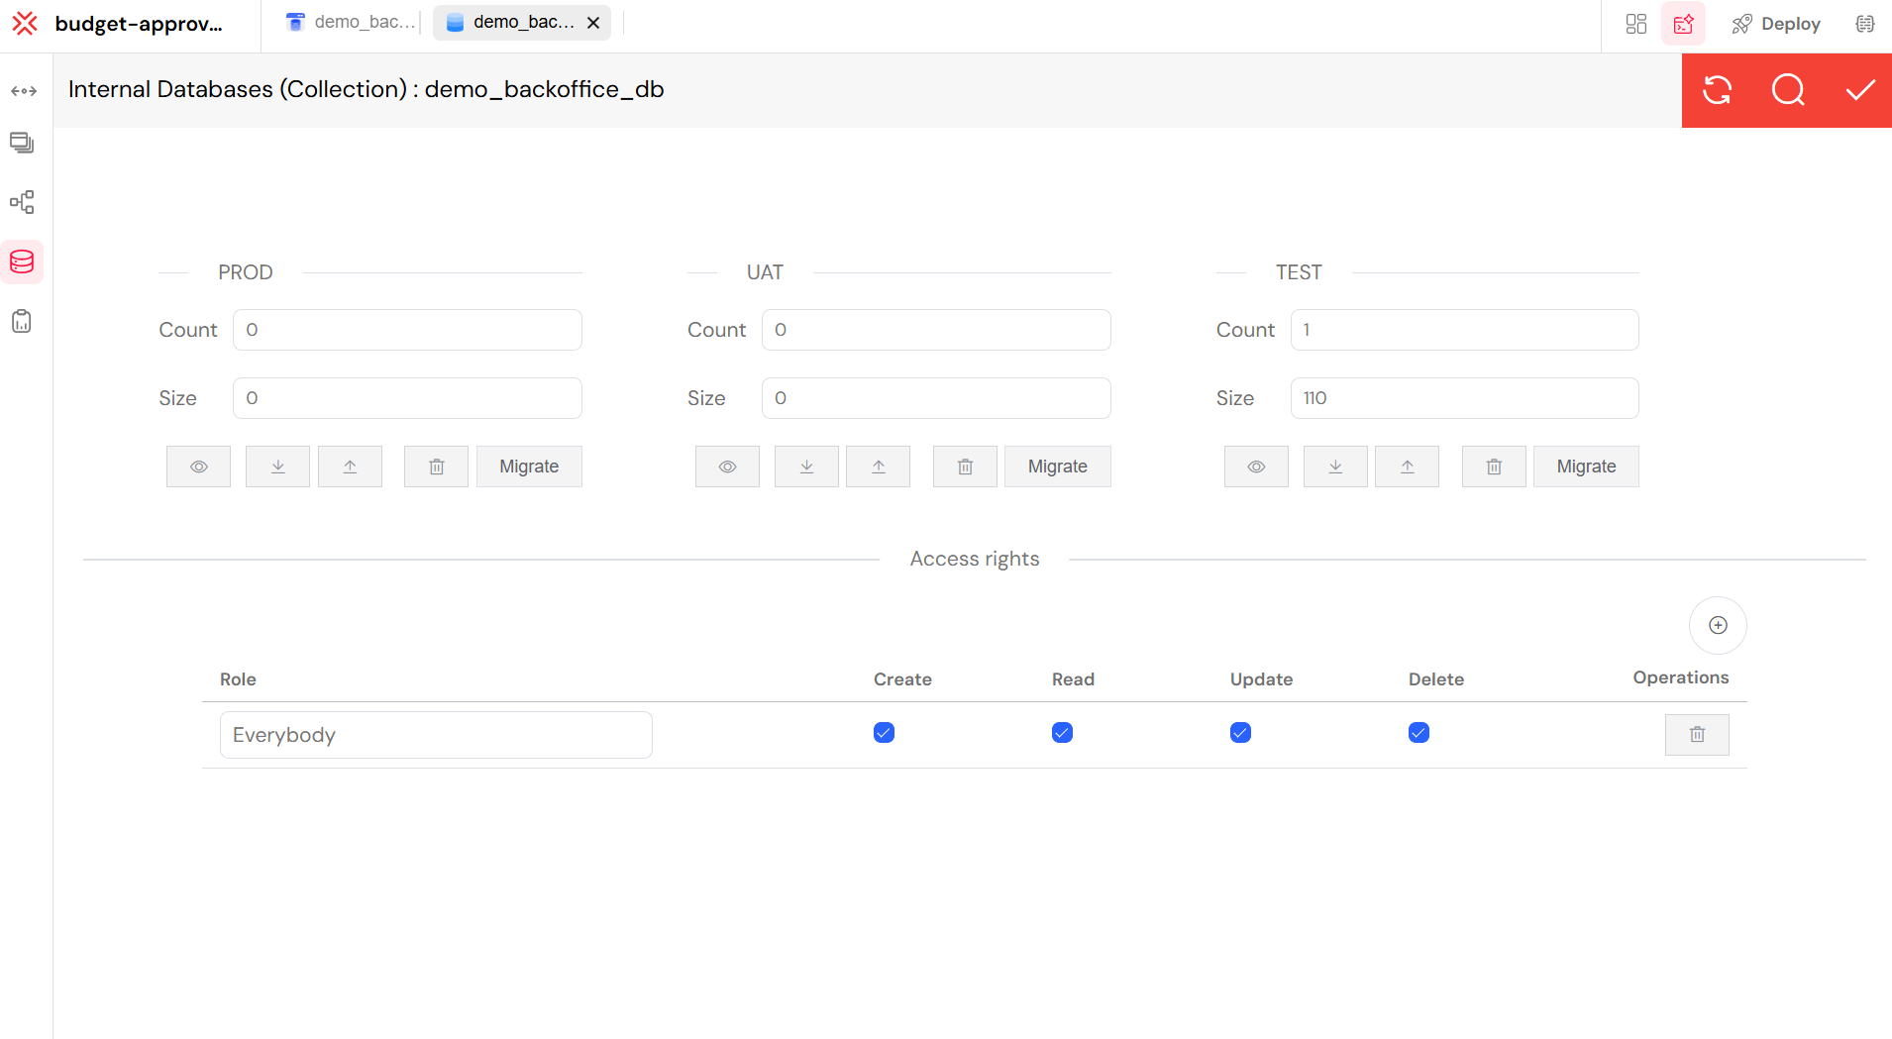Click the budget-approv project name
Viewport: 1892px width, 1039px height.
pyautogui.click(x=139, y=24)
